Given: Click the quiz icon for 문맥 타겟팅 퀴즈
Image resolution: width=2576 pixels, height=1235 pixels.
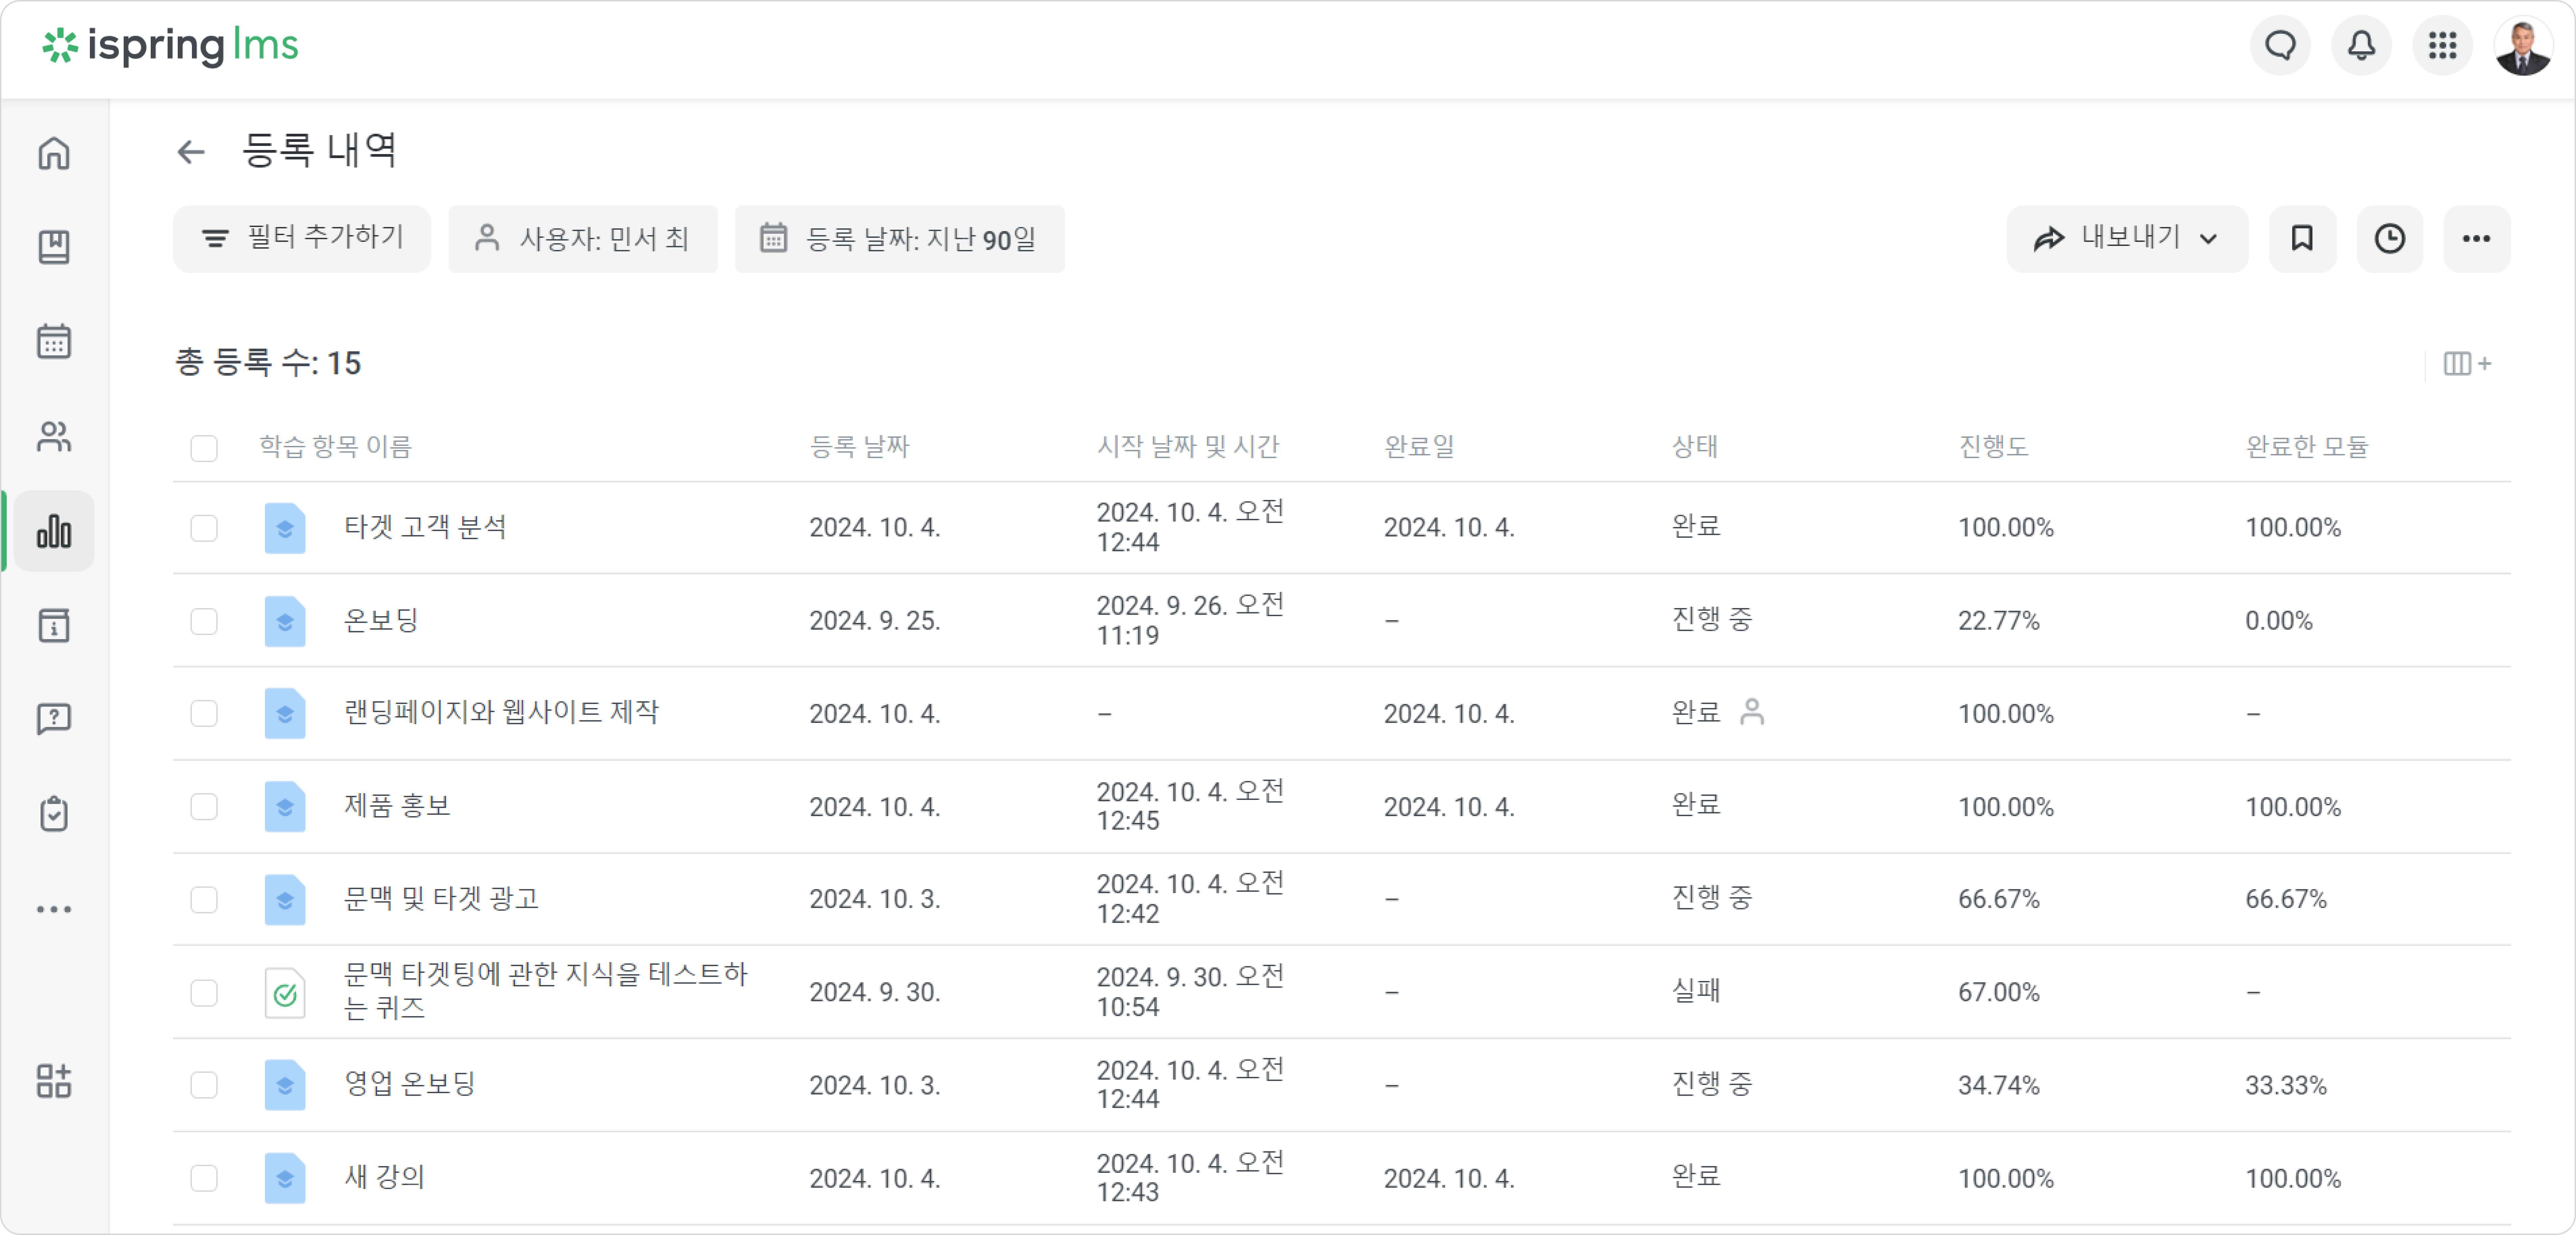Looking at the screenshot, I should [285, 993].
